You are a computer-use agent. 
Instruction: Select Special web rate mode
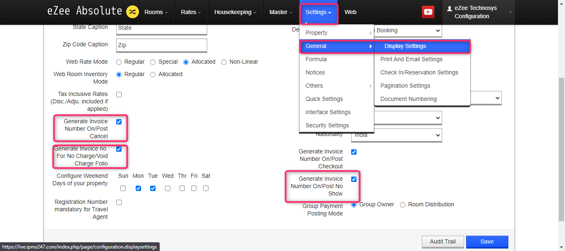click(x=153, y=62)
